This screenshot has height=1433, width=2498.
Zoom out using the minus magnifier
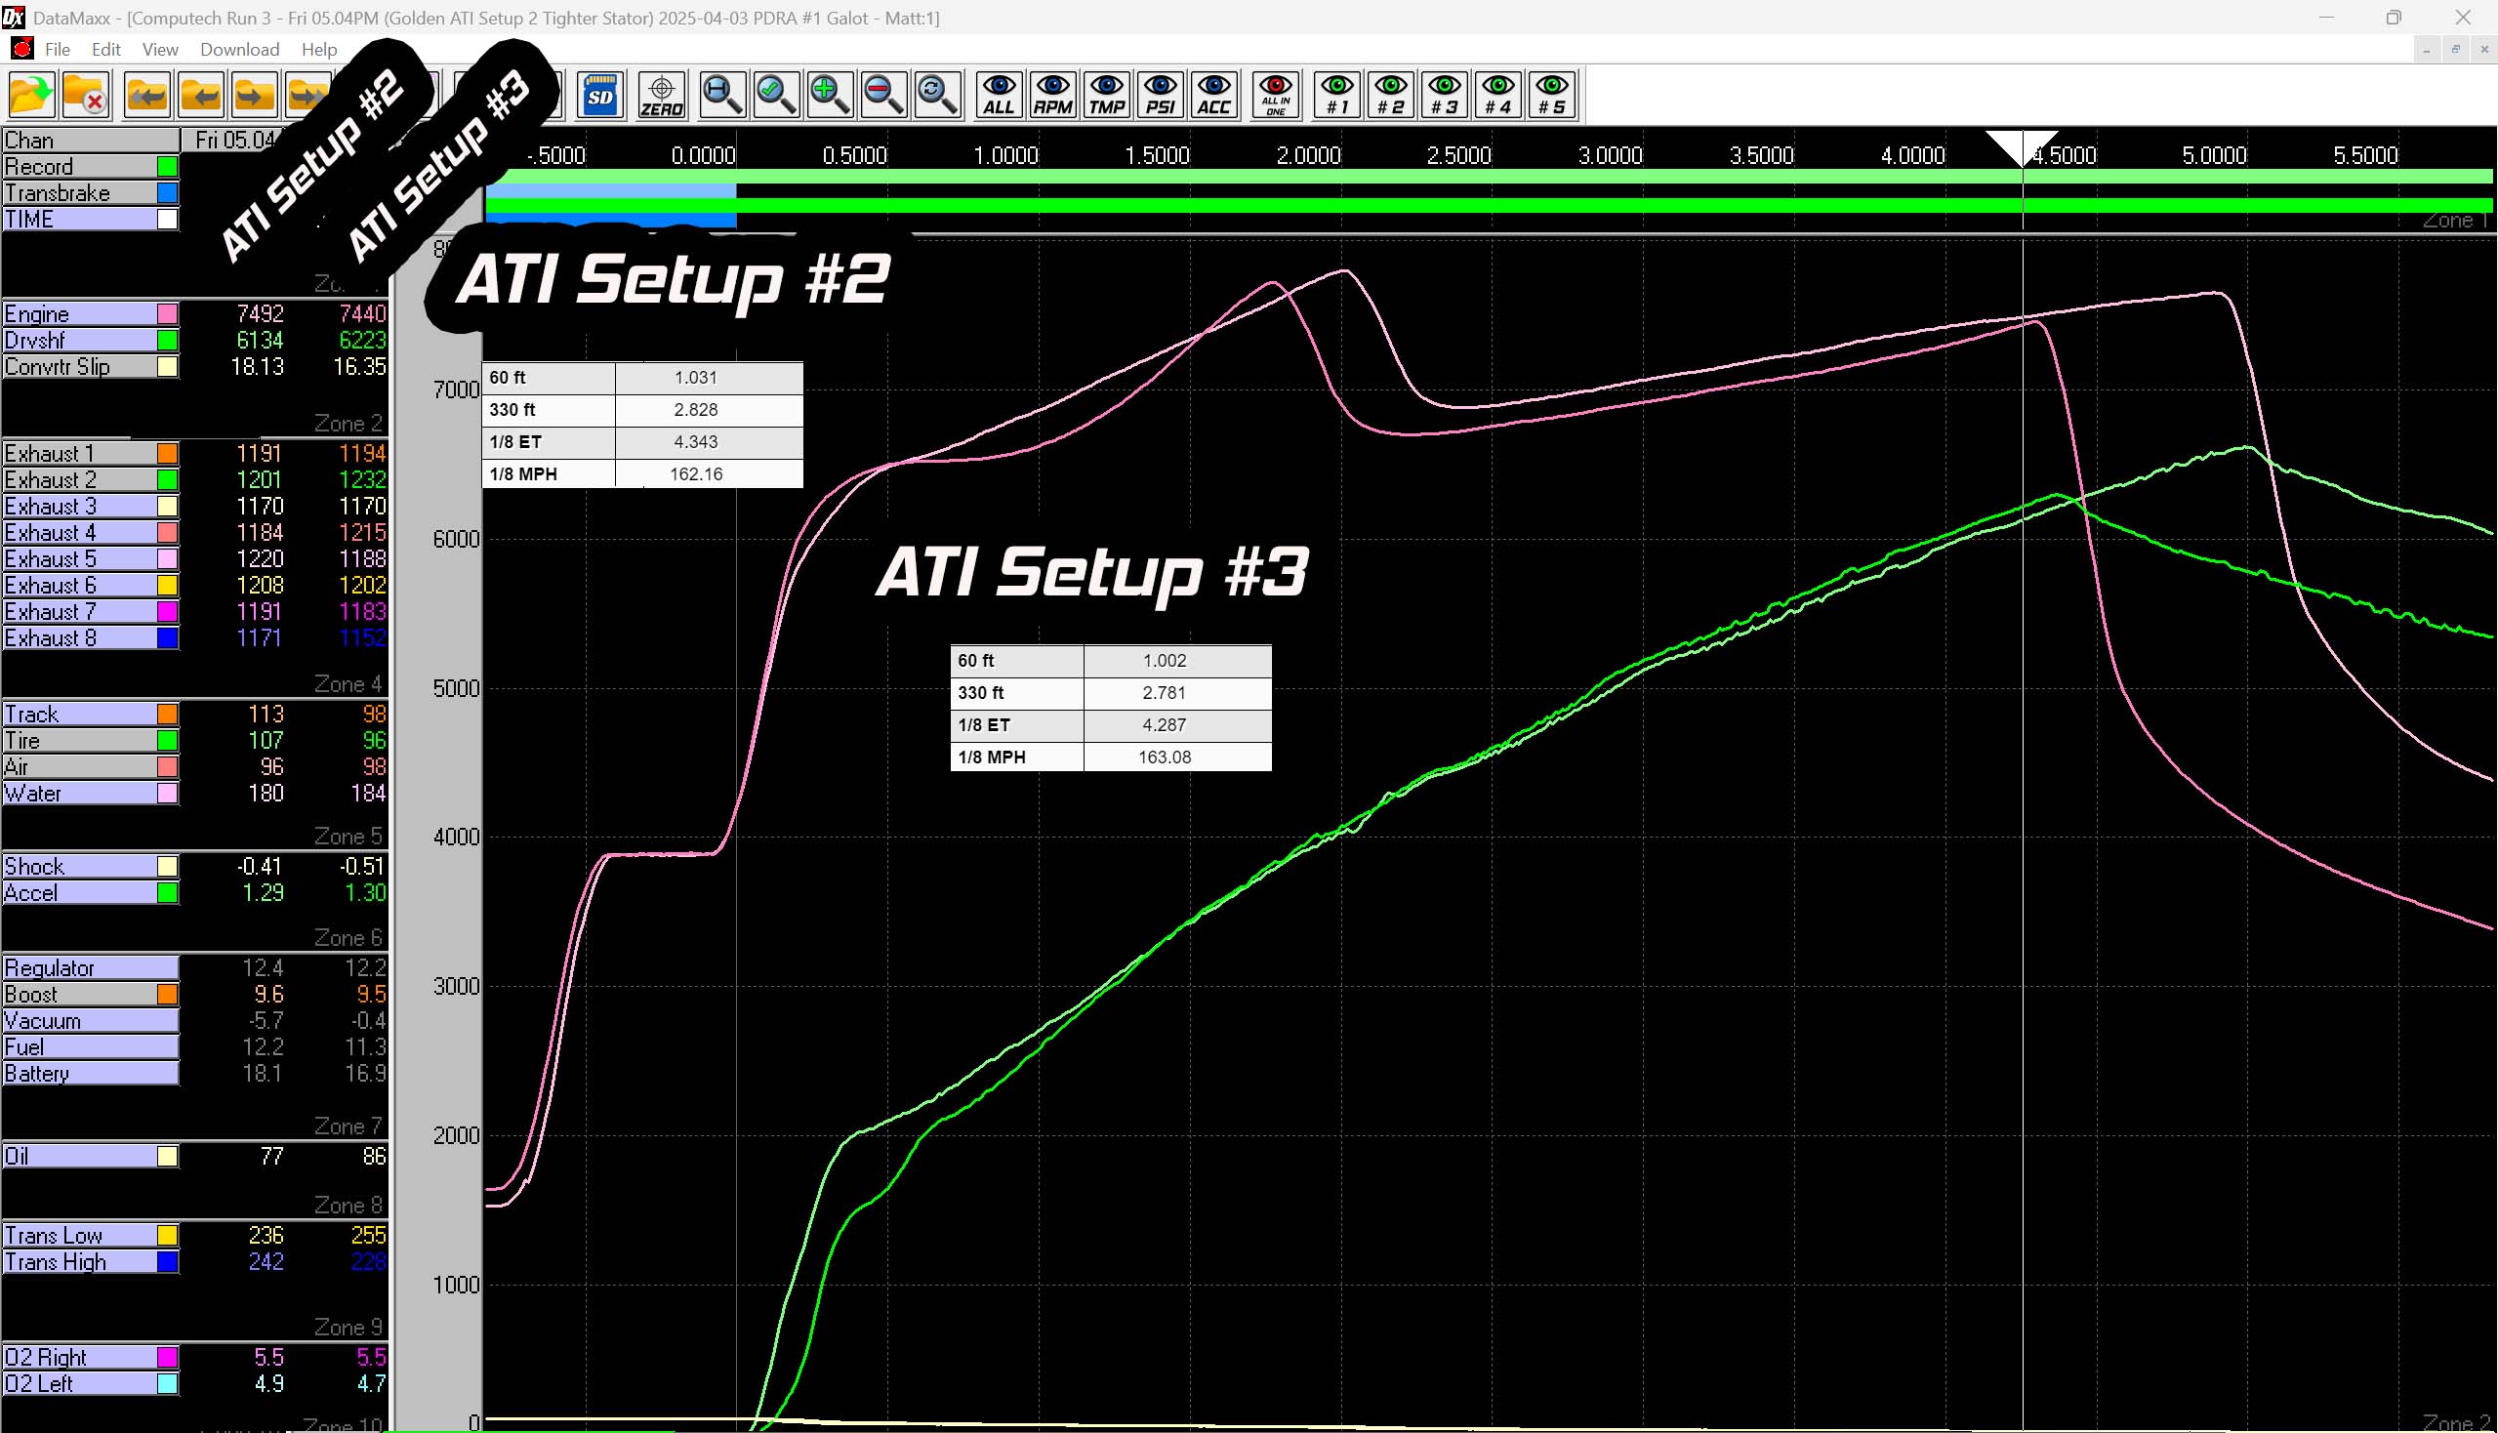click(882, 96)
